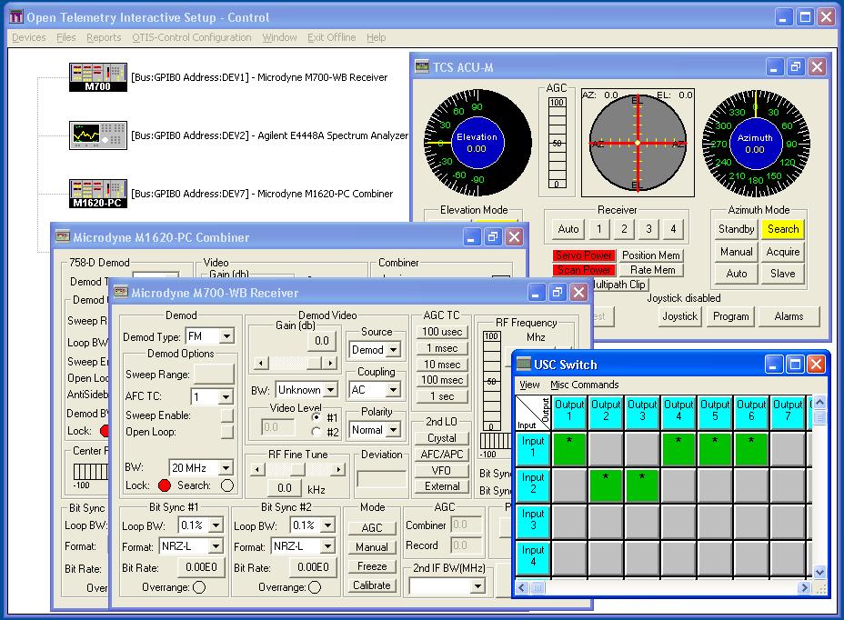
Task: Click the Mode Freeze button
Action: (x=371, y=566)
